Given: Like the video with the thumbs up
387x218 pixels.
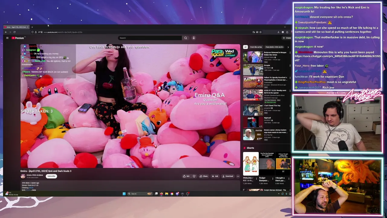Looking at the screenshot, I should tap(186, 176).
